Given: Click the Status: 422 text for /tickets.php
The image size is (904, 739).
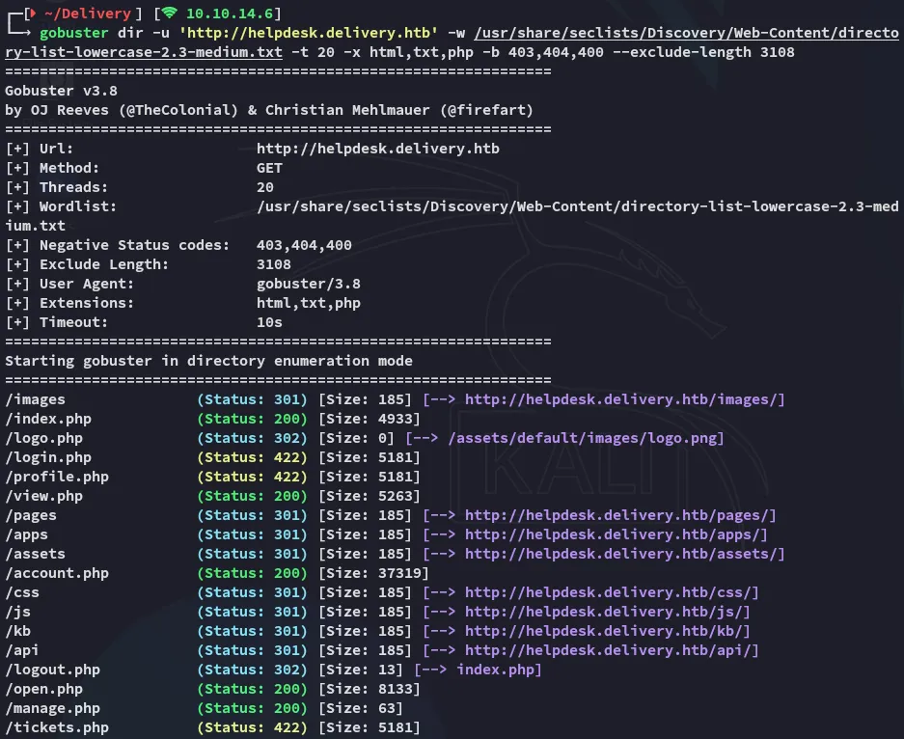Looking at the screenshot, I should point(252,727).
